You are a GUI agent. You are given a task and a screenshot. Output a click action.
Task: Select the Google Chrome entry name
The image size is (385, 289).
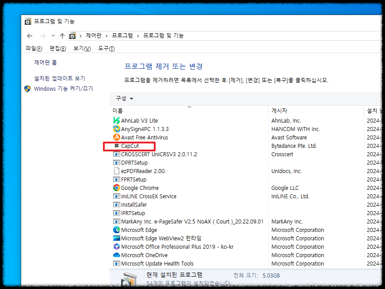point(140,188)
